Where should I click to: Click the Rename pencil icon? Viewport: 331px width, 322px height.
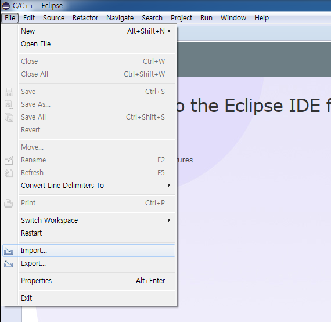click(x=9, y=161)
